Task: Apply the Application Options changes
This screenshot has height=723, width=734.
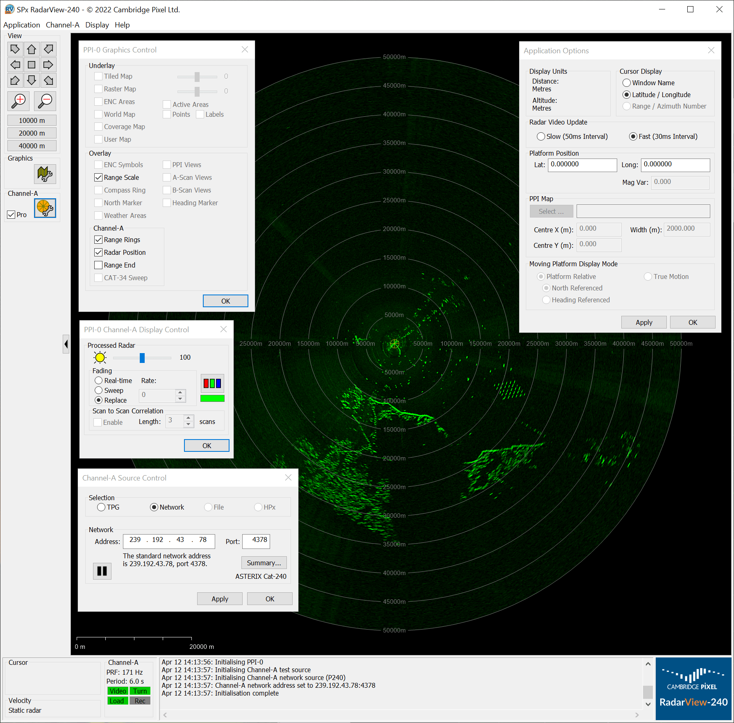Action: [643, 322]
